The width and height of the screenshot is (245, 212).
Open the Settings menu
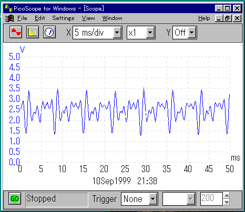(63, 18)
